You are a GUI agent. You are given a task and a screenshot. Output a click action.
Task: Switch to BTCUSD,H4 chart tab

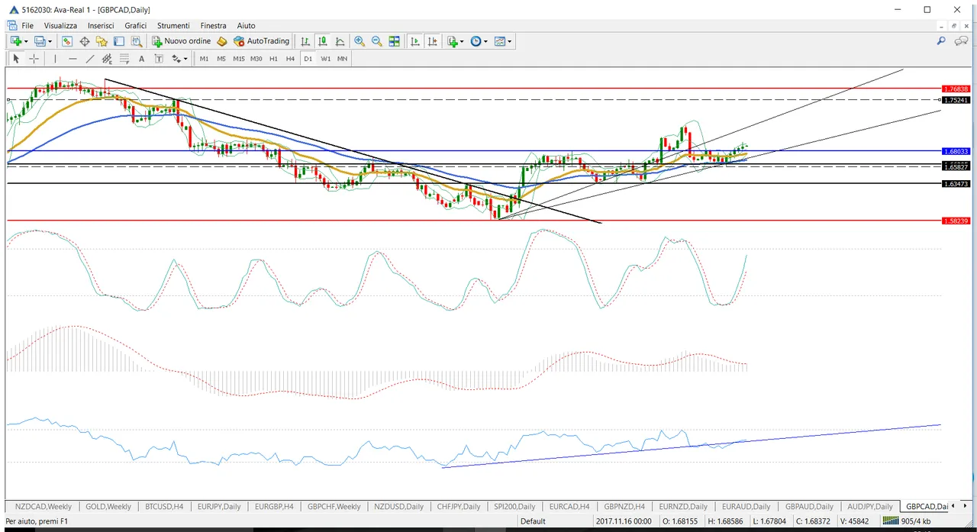(164, 506)
